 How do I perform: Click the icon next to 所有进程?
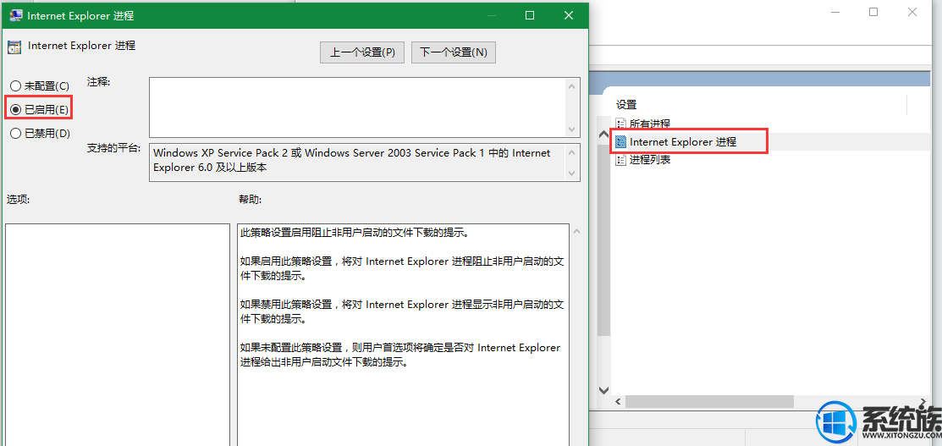coord(621,124)
